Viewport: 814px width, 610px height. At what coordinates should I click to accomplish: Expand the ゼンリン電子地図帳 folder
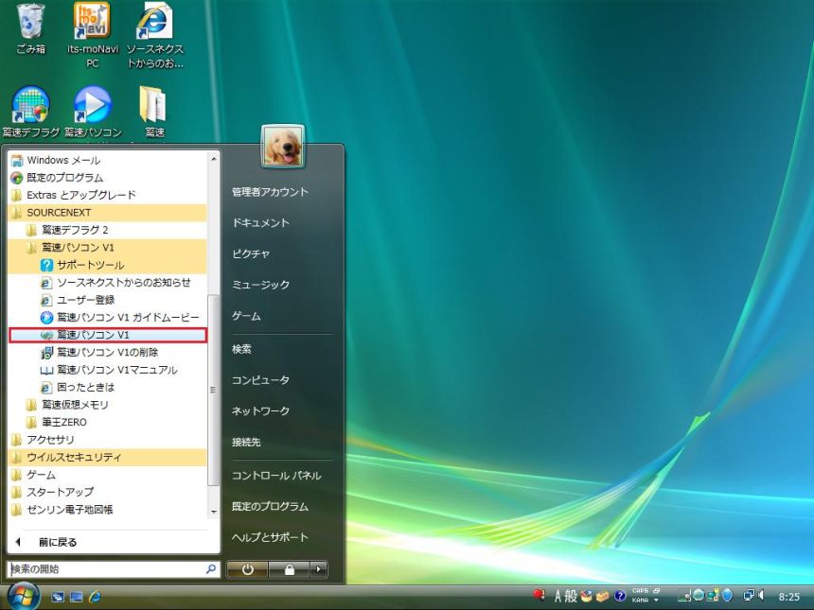(x=108, y=510)
